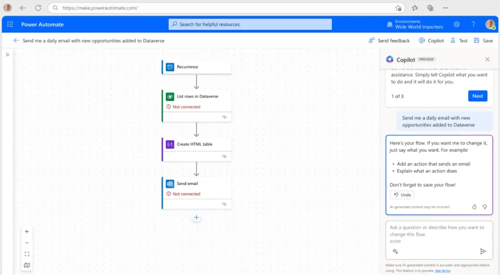Image resolution: width=500 pixels, height=275 pixels.
Task: Save the flow using Save button
Action: 484,40
